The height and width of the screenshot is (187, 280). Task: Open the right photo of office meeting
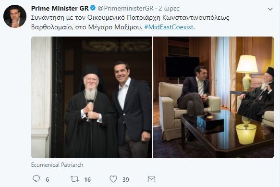pos(213,97)
